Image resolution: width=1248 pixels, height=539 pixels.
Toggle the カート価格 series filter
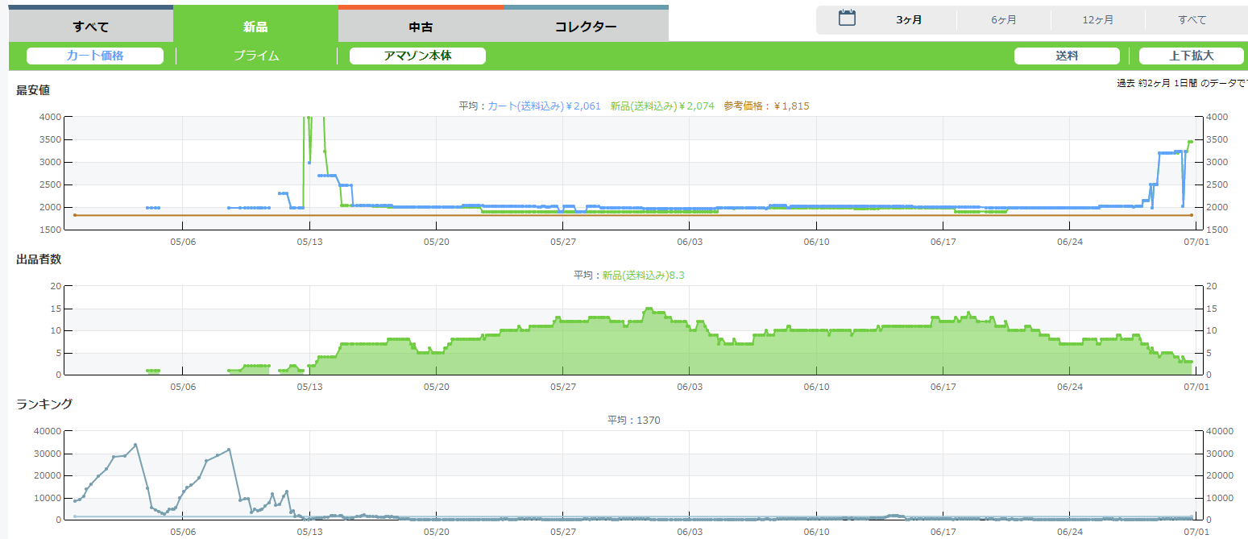click(x=95, y=56)
